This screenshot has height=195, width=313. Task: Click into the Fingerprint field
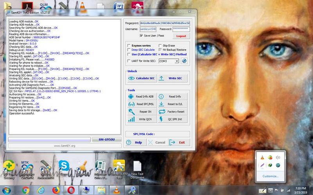165,23
